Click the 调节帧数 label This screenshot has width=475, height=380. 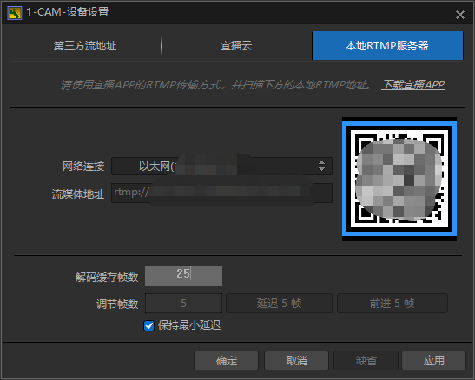point(117,304)
